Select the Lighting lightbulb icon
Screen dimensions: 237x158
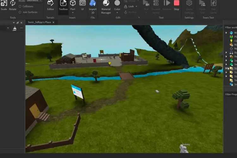click(x=231, y=41)
